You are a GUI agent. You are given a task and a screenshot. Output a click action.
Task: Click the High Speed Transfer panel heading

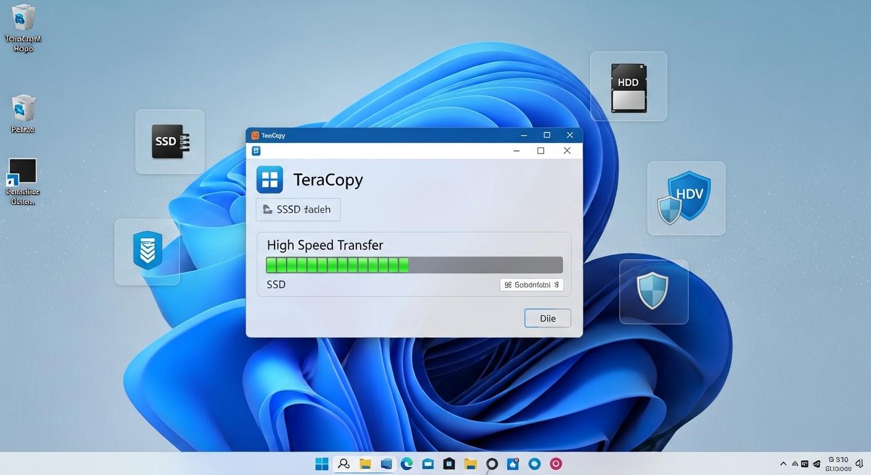pyautogui.click(x=324, y=245)
